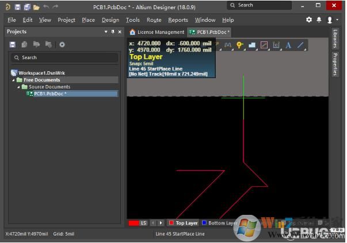The width and height of the screenshot is (347, 243).
Task: Click the undo arrow in title bar
Action: 46,7
